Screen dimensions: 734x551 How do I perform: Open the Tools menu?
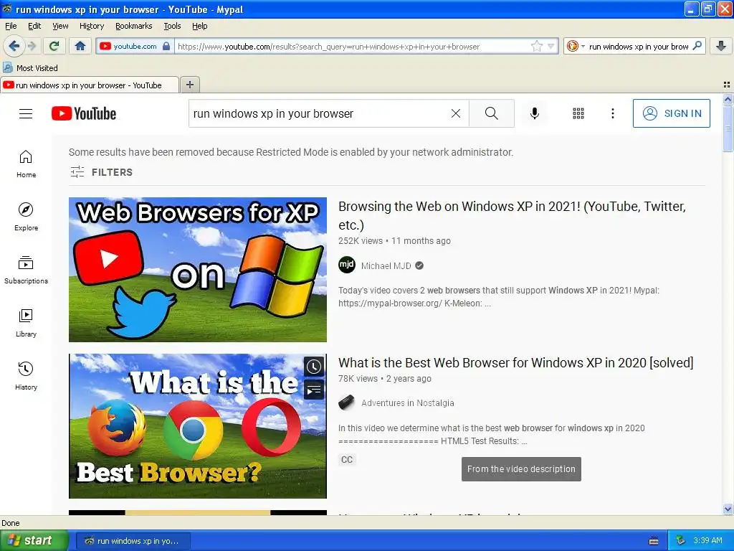click(x=172, y=26)
